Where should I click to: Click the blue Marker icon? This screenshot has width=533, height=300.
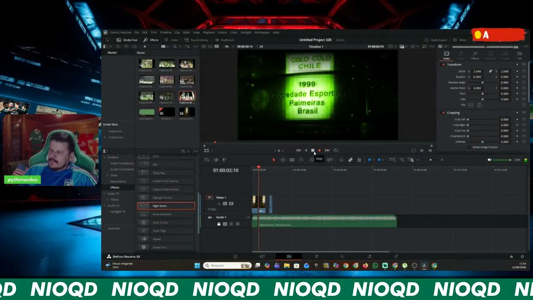(379, 160)
